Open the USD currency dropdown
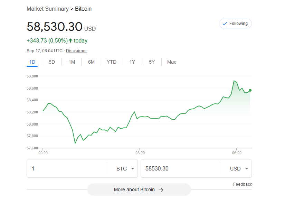This screenshot has height=203, width=303. [x=239, y=168]
